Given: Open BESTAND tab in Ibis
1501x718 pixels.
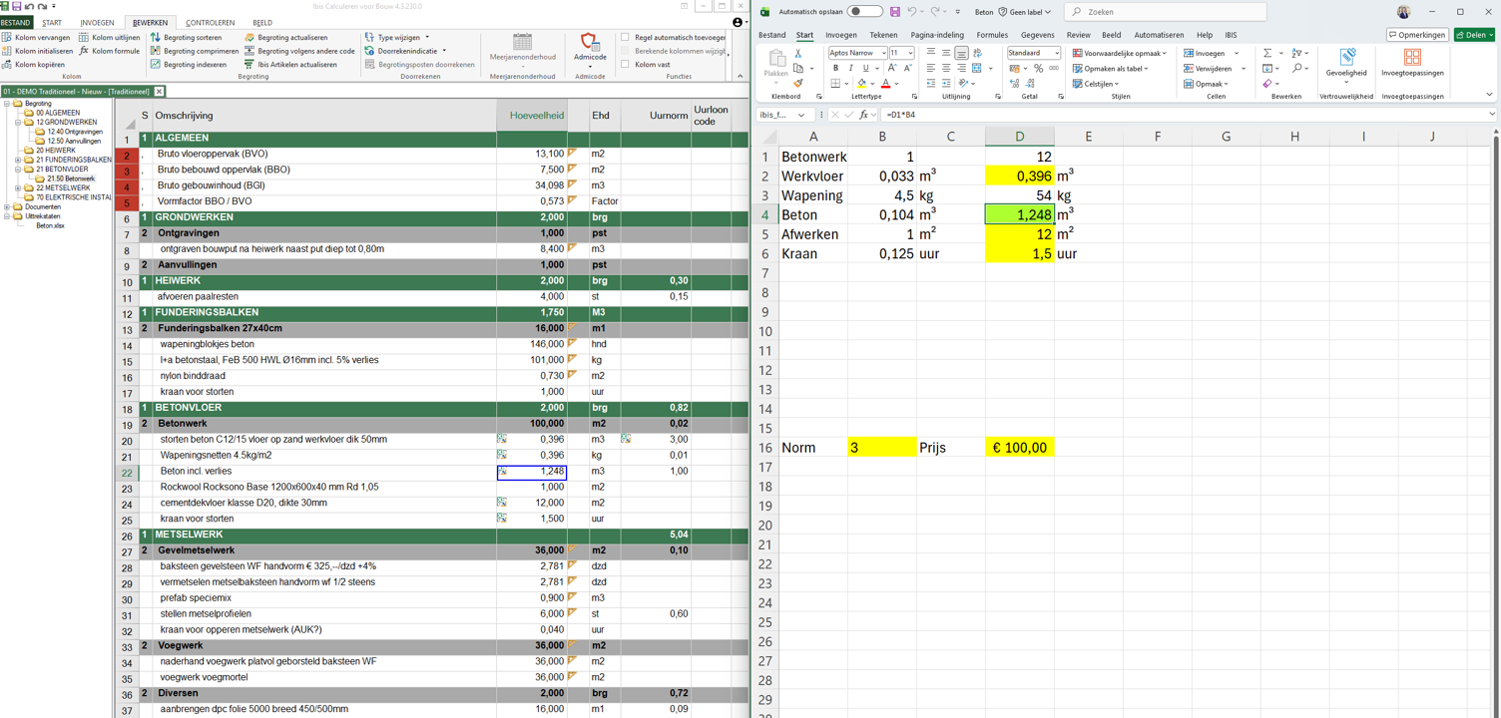Looking at the screenshot, I should [x=16, y=22].
